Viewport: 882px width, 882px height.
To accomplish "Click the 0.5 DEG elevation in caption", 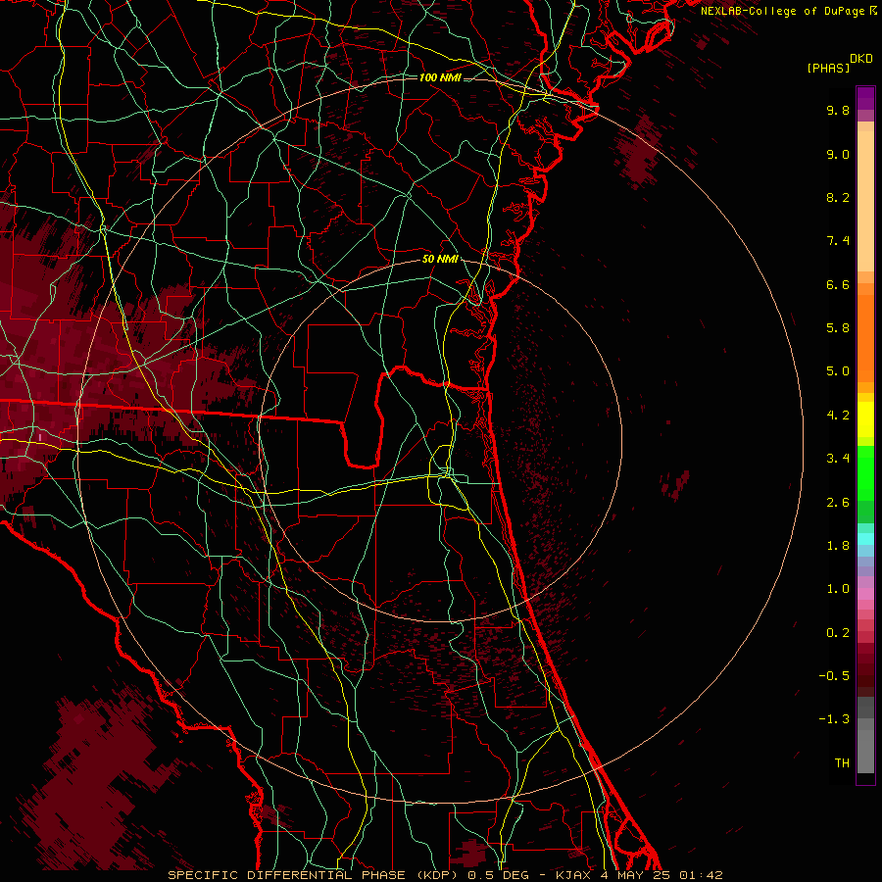I will (x=499, y=875).
